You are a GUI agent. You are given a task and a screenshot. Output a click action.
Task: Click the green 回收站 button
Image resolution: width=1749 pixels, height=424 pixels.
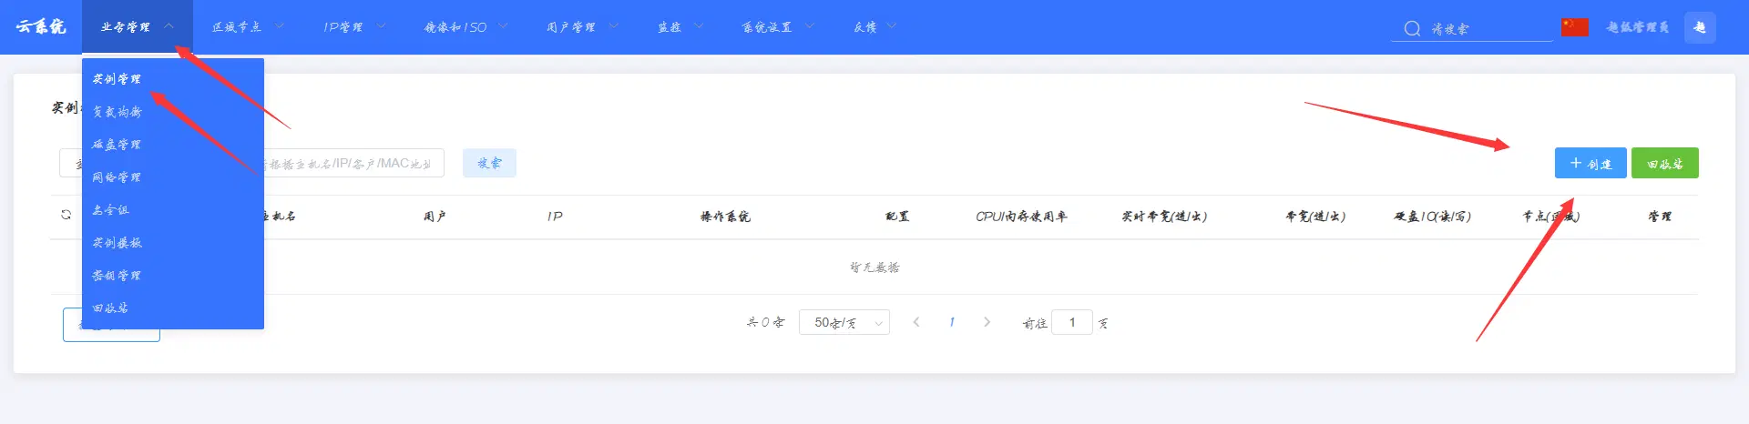click(1664, 164)
